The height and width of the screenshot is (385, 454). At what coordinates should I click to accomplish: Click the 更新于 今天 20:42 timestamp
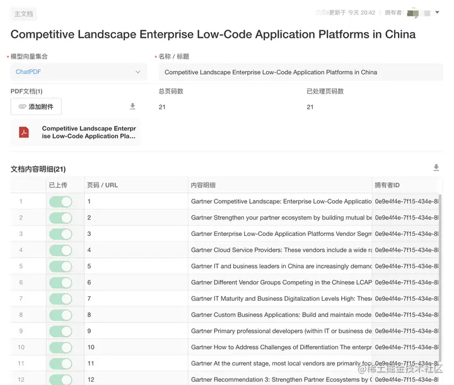pyautogui.click(x=352, y=13)
